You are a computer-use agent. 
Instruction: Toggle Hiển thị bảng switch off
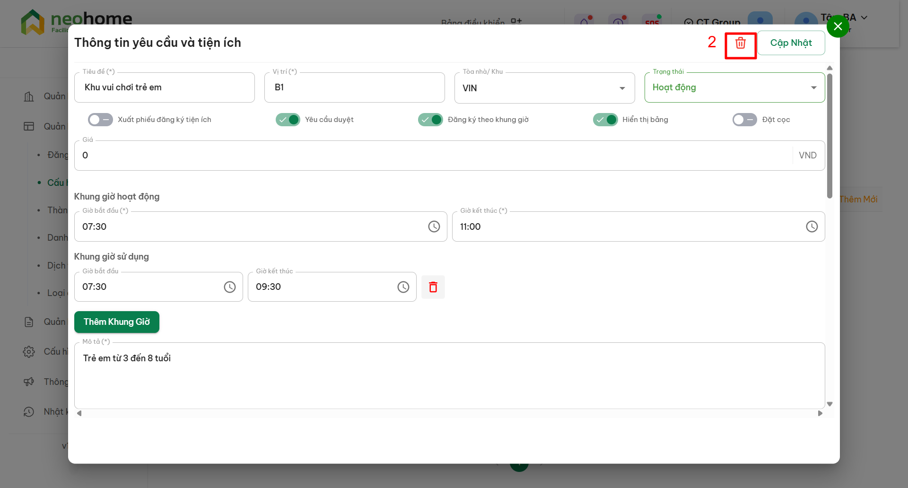[605, 120]
